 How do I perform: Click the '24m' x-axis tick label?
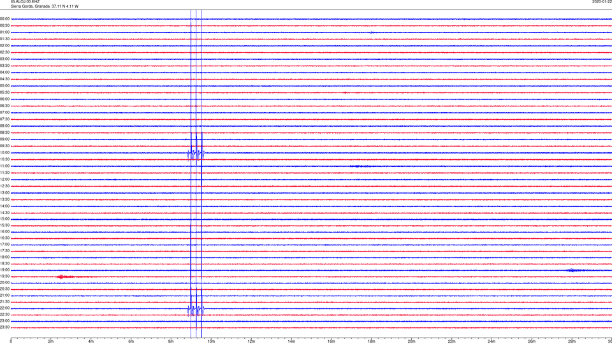click(x=492, y=341)
